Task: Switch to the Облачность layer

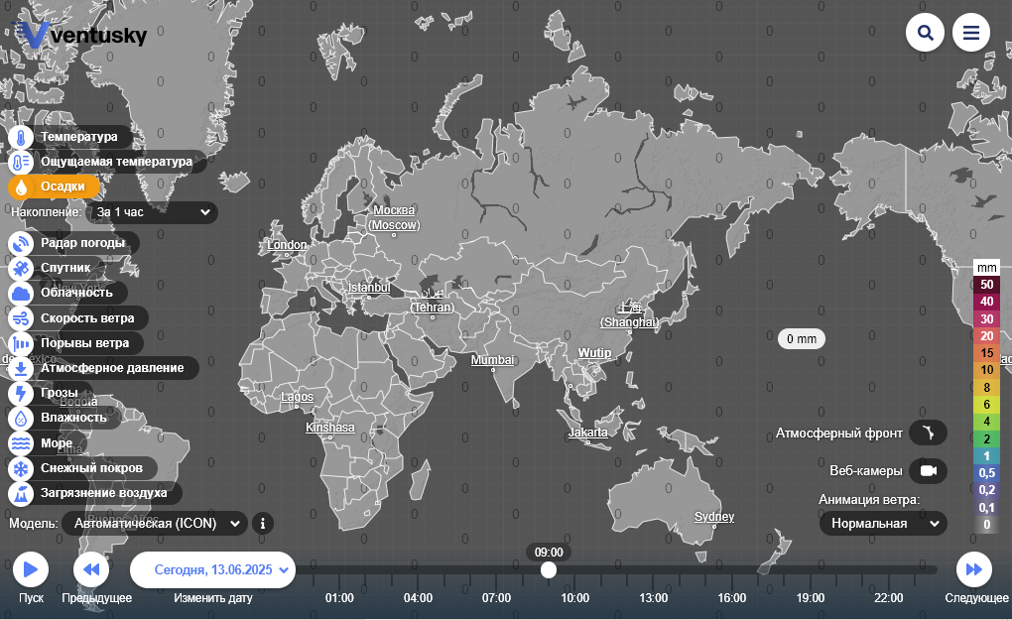Action: [76, 293]
